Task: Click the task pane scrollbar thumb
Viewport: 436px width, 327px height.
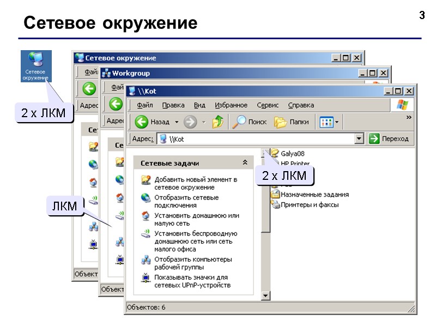Action: [x=265, y=195]
